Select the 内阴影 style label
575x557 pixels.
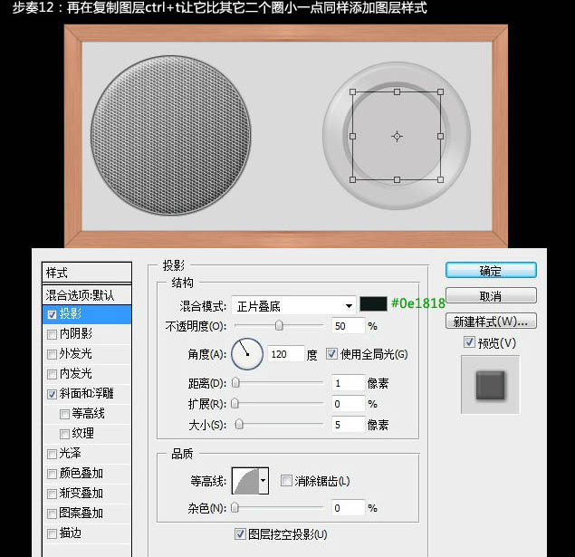point(76,333)
